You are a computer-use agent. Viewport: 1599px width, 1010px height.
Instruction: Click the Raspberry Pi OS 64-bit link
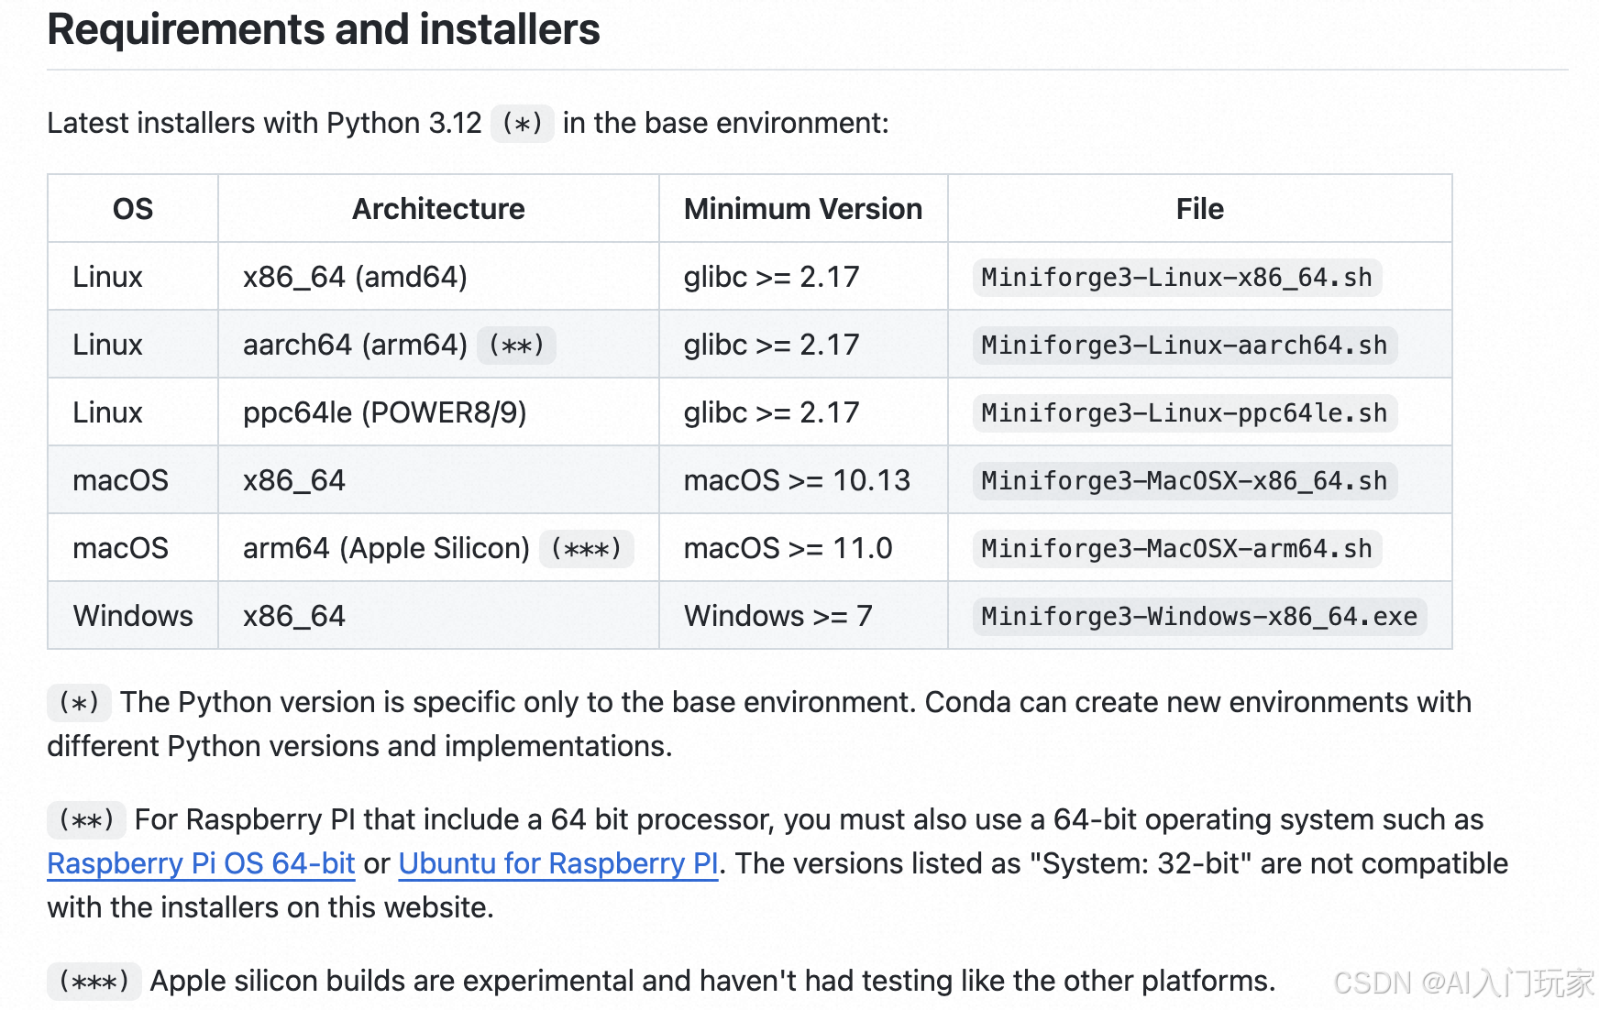pos(201,863)
